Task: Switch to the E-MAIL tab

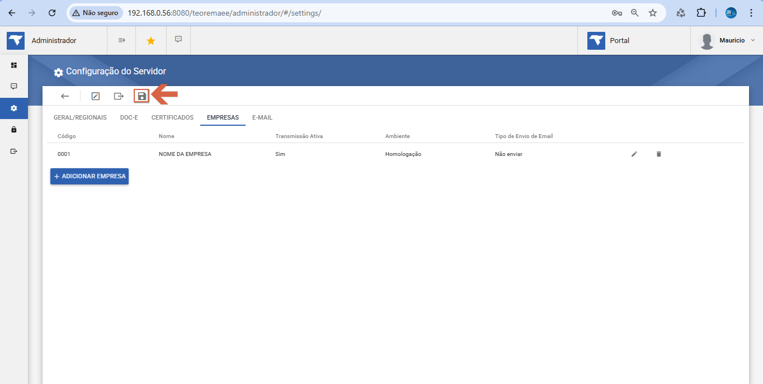Action: pos(262,117)
